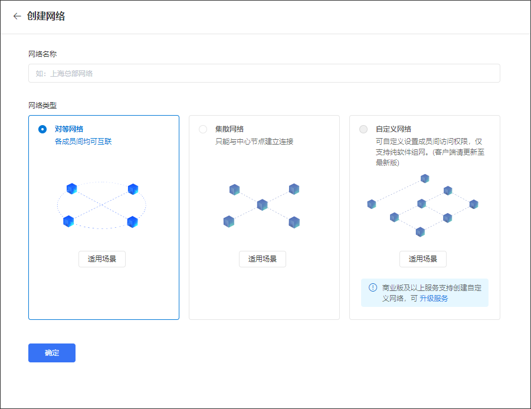Select the 集散网络 radio button
Screen dimensions: 531x409
click(x=203, y=129)
